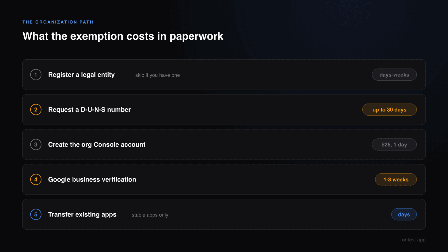This screenshot has height=252, width=448.
Task: Click the 'stable apps only' note
Action: click(x=150, y=215)
